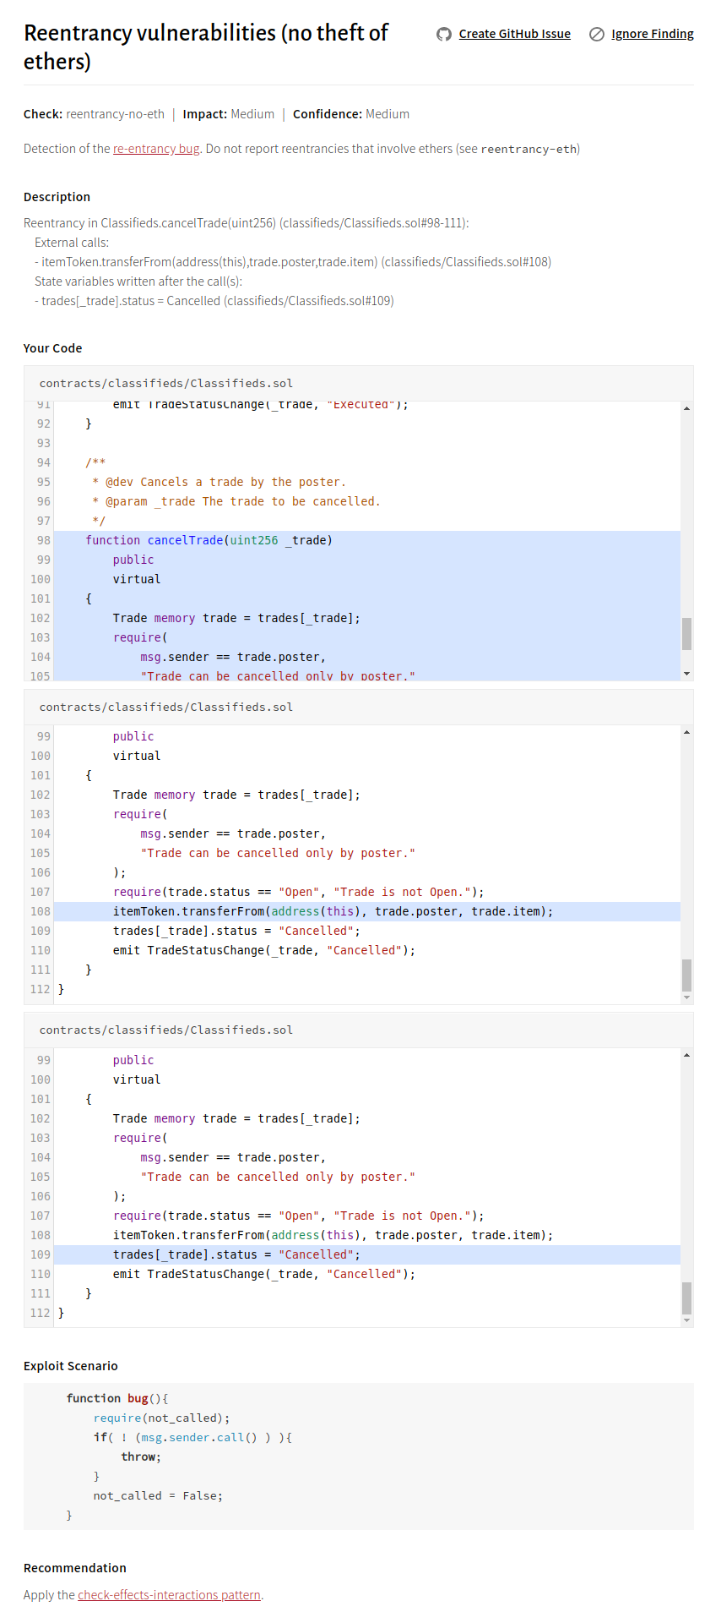Image resolution: width=721 pixels, height=1623 pixels.
Task: Open the Create GitHub Issue link
Action: pyautogui.click(x=514, y=34)
